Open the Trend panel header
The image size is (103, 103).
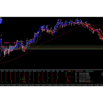69,71
